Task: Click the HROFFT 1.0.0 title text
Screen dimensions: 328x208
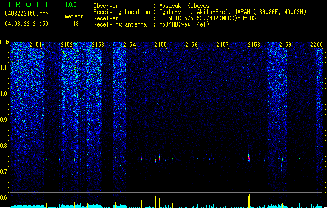Action: tap(41, 4)
